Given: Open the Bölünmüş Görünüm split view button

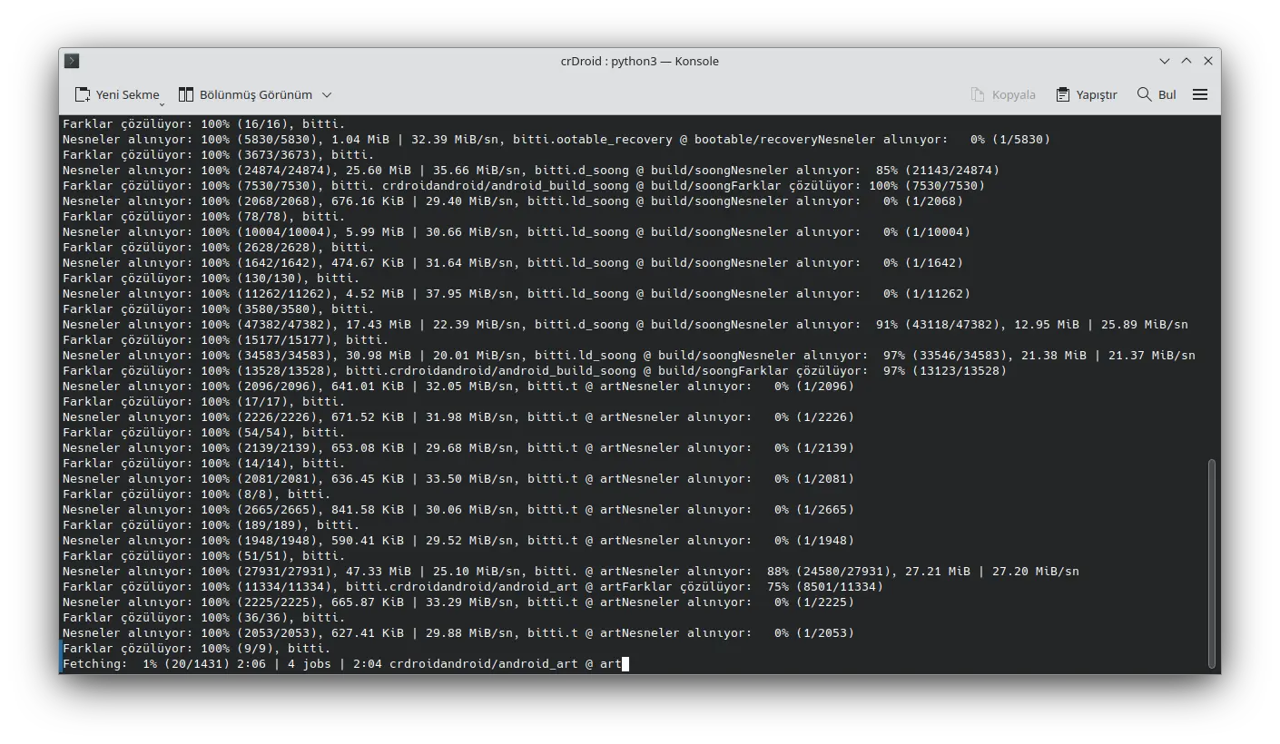Looking at the screenshot, I should (244, 94).
